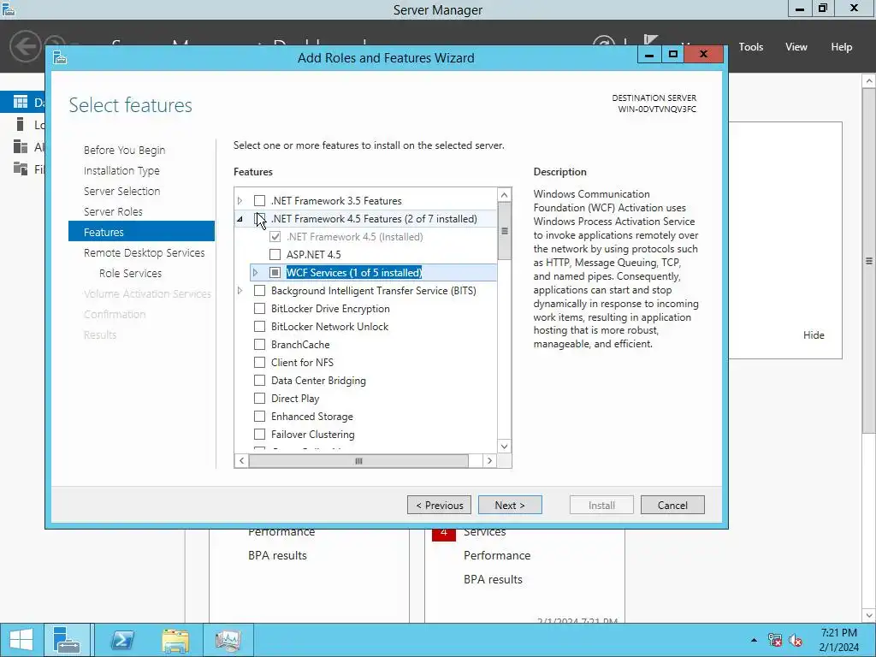Click the muted speaker tray icon
The width and height of the screenshot is (876, 657).
795,640
